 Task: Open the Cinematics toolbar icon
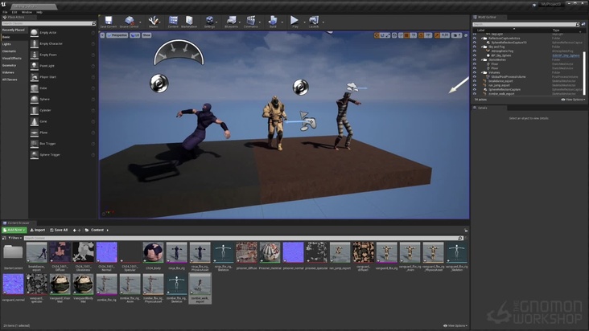click(251, 21)
